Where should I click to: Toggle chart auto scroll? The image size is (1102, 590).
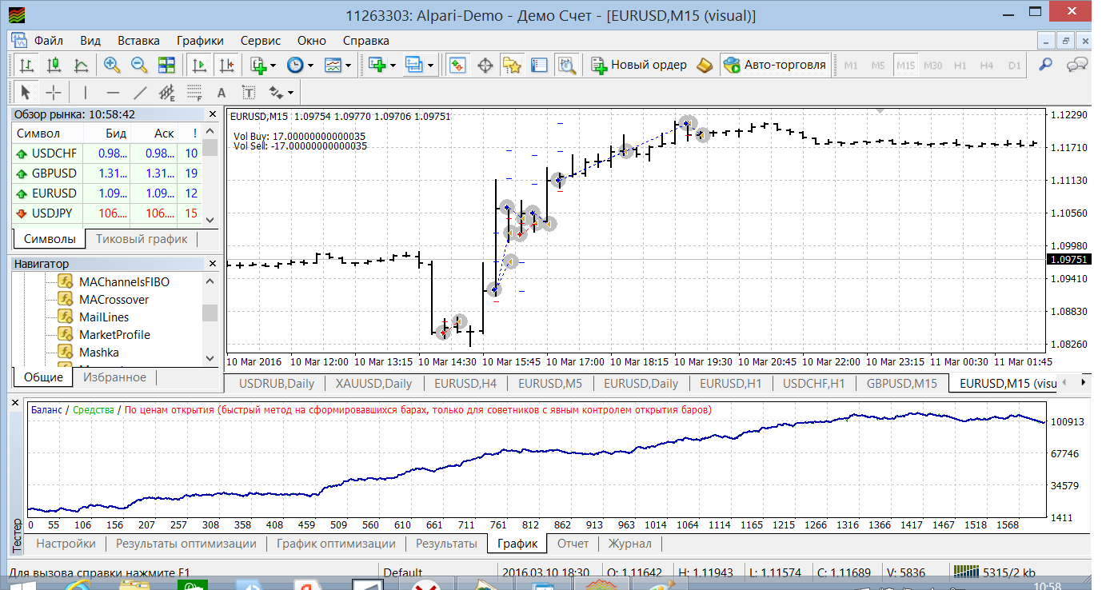200,65
